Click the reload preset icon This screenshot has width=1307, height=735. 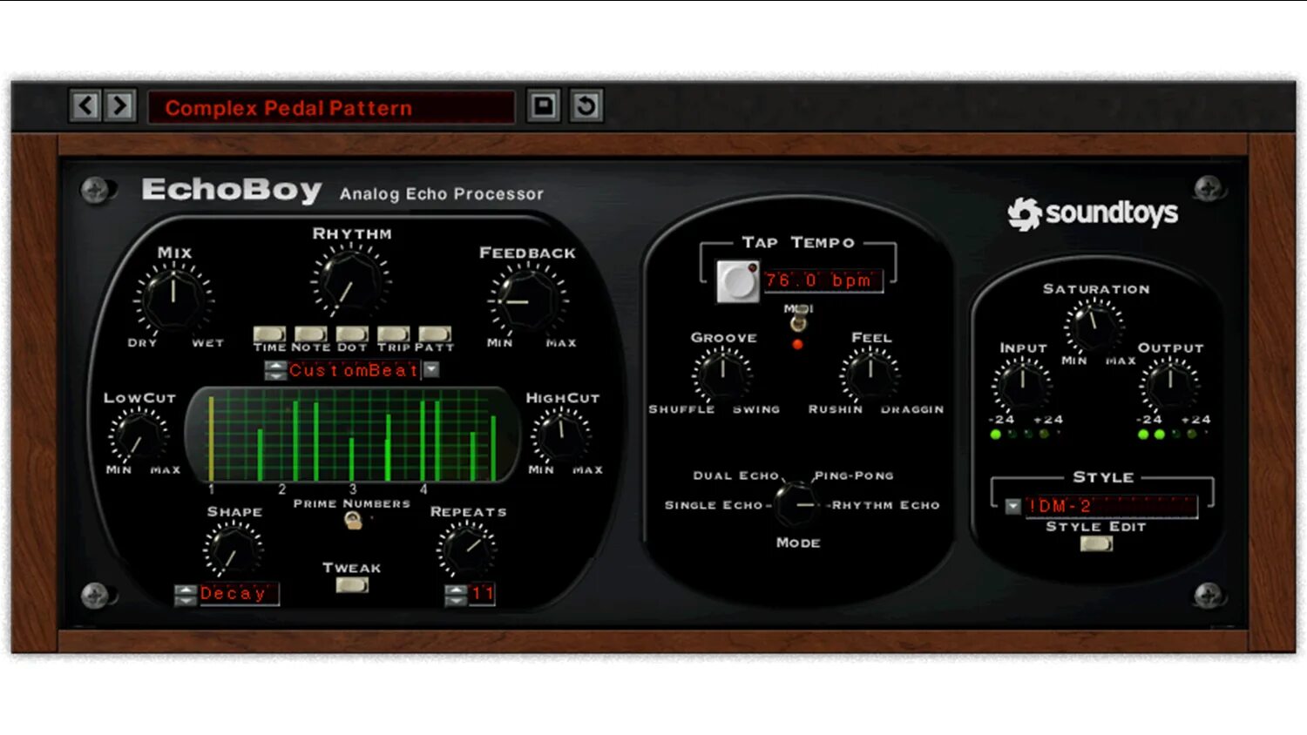pos(586,106)
